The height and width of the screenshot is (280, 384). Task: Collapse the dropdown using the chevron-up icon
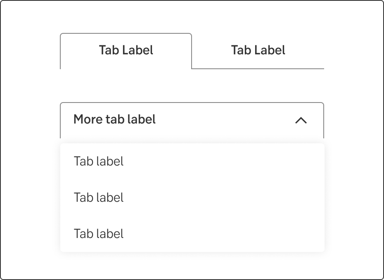click(x=301, y=120)
